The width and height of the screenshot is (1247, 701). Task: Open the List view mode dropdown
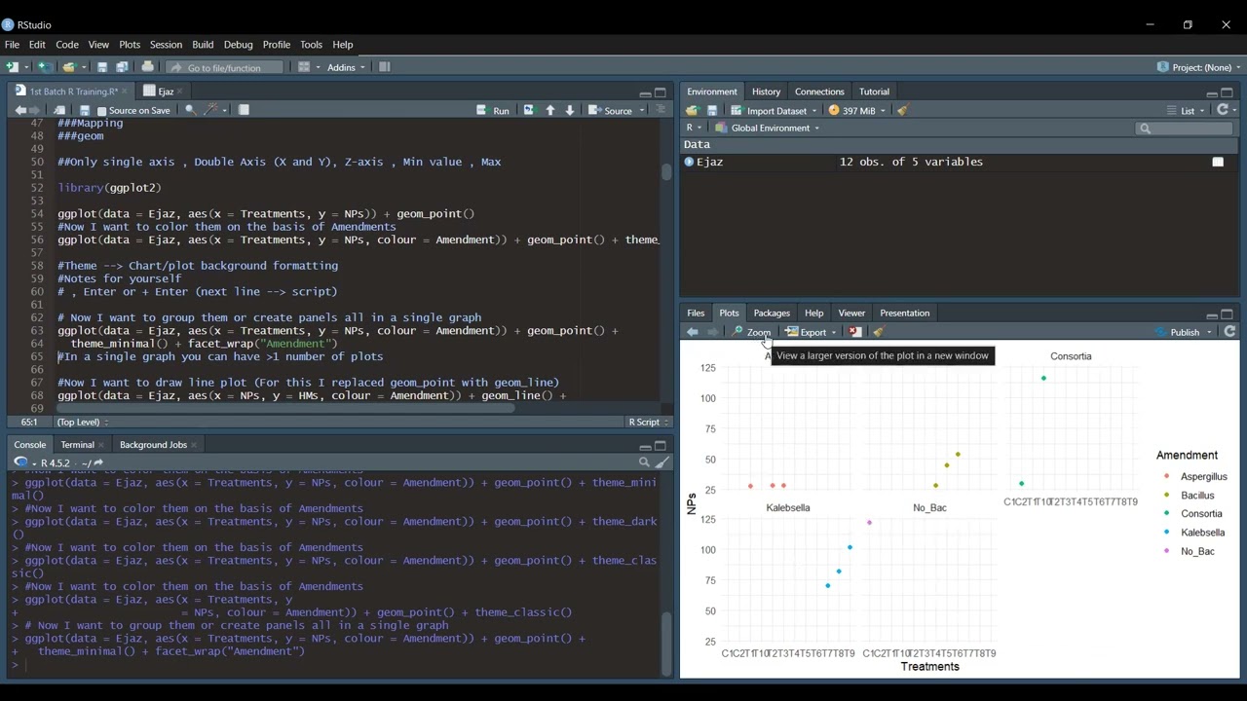(x=1187, y=111)
